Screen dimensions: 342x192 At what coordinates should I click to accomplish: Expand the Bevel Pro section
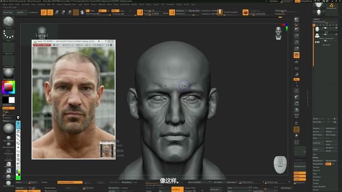tap(316, 171)
